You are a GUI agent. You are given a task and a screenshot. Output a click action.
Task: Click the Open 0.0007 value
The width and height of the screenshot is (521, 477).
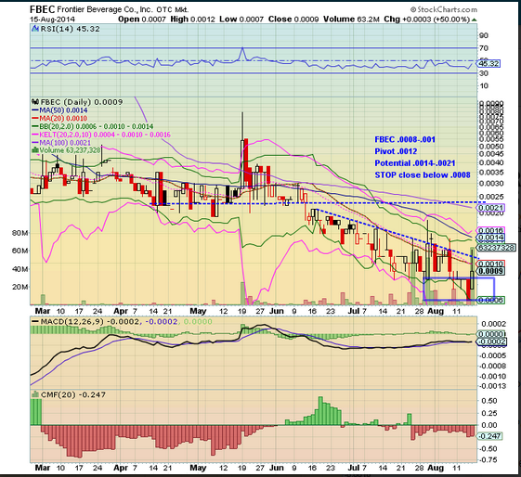tap(141, 19)
